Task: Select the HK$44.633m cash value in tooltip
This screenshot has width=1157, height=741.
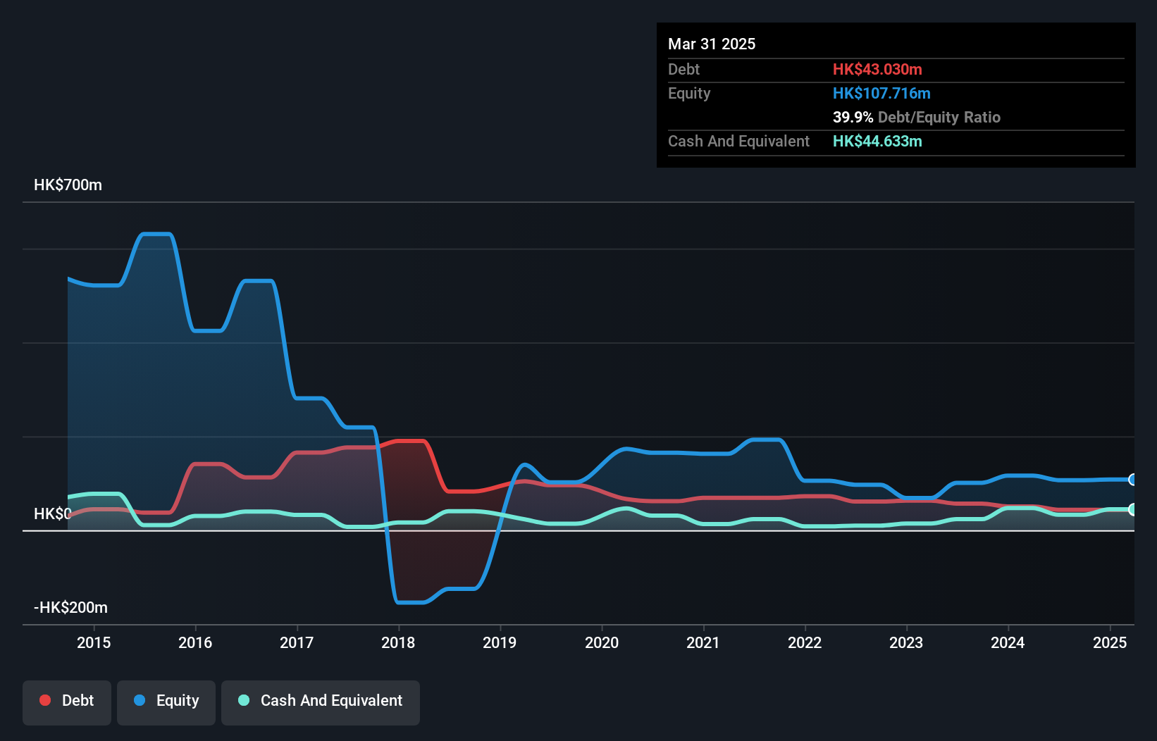Action: coord(877,141)
